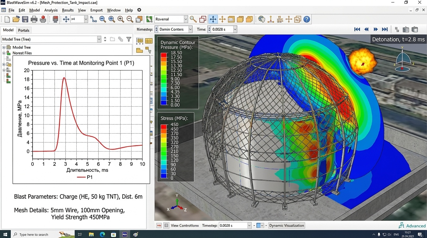Open the Emport menu
Image resolution: width=427 pixels, height=238 pixels.
[x=97, y=10]
